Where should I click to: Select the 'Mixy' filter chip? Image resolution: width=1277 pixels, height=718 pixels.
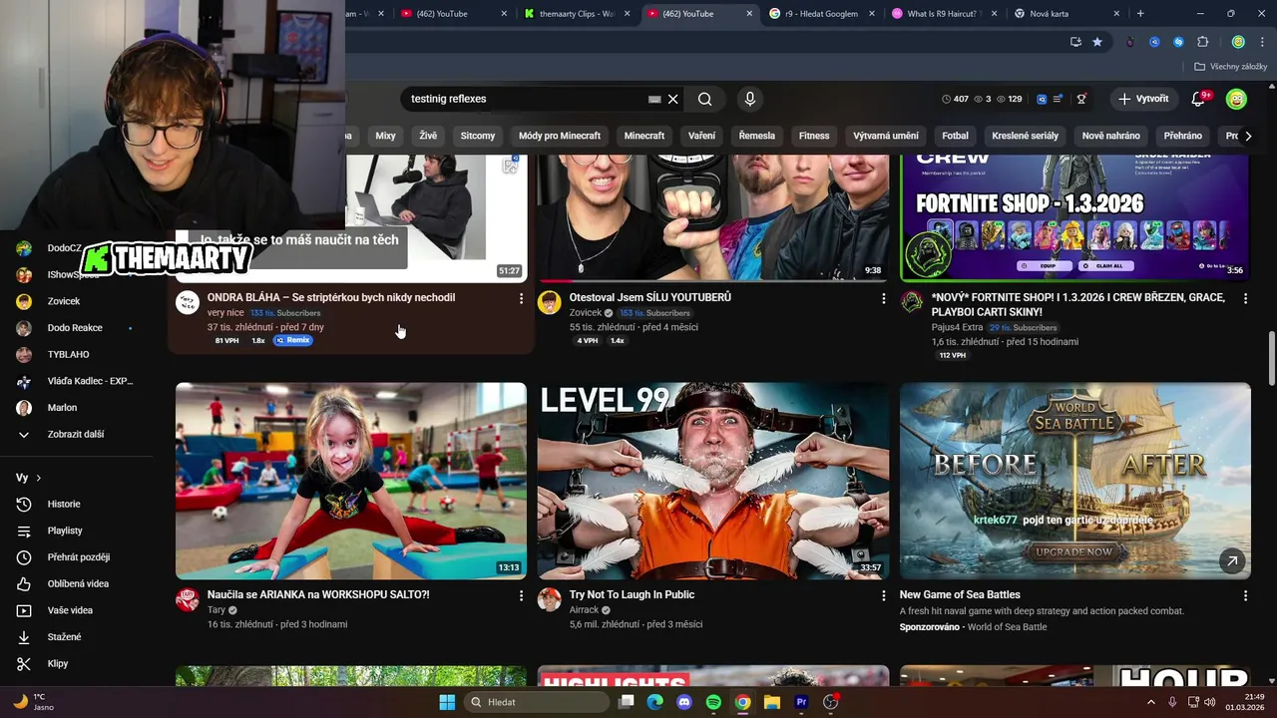point(385,136)
